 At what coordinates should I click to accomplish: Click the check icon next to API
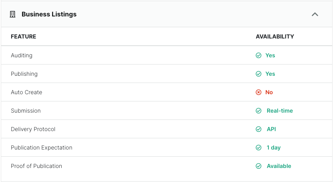point(258,129)
